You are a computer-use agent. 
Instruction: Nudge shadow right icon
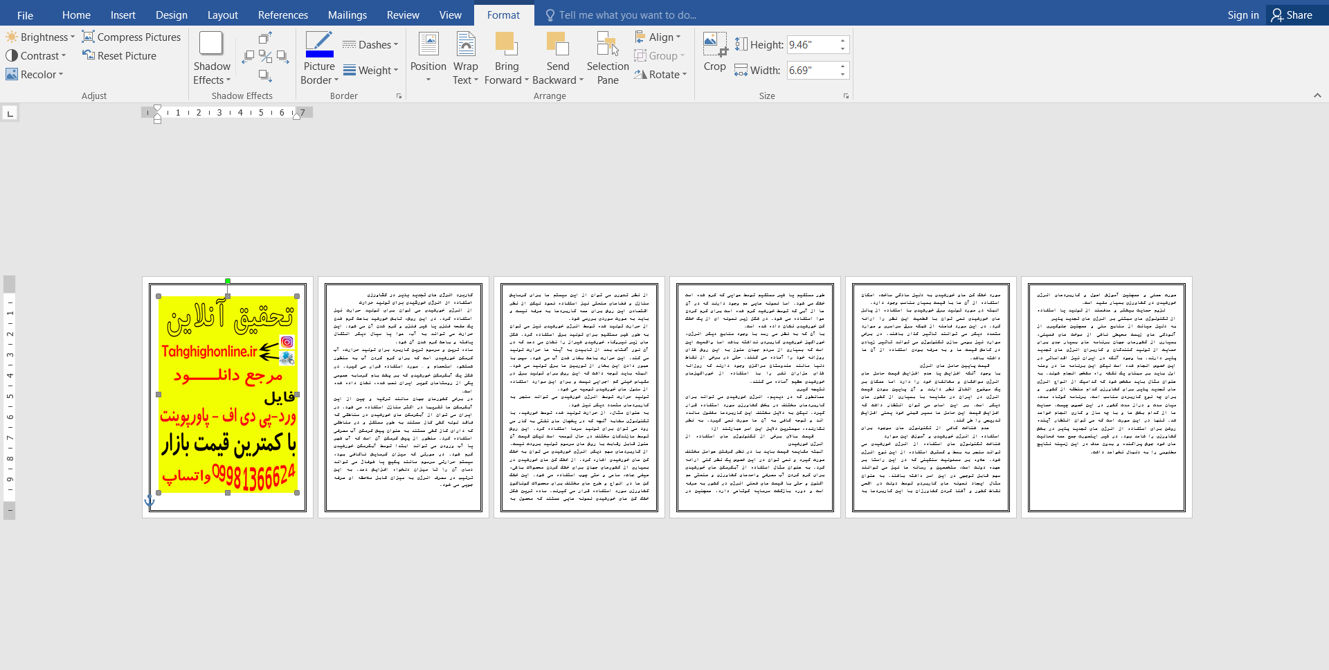pos(283,57)
